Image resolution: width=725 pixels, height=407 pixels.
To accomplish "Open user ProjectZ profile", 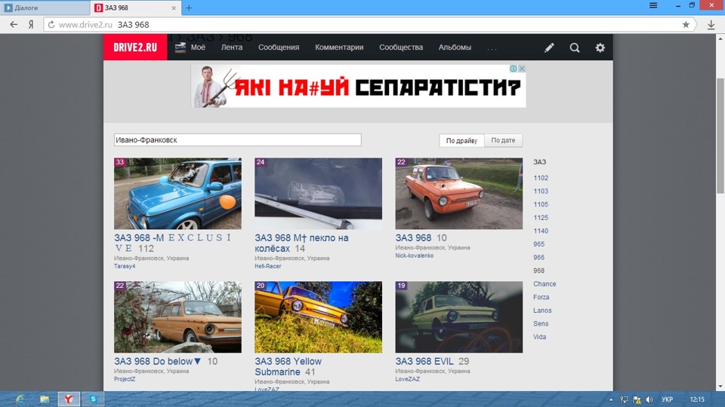I will pos(125,379).
